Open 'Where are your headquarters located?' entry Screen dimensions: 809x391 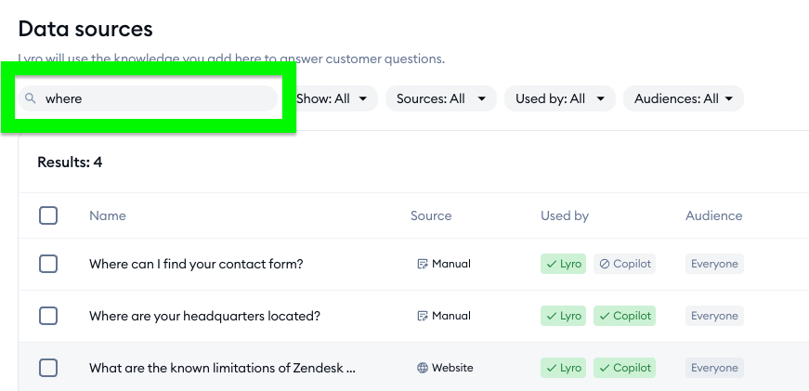click(x=204, y=316)
